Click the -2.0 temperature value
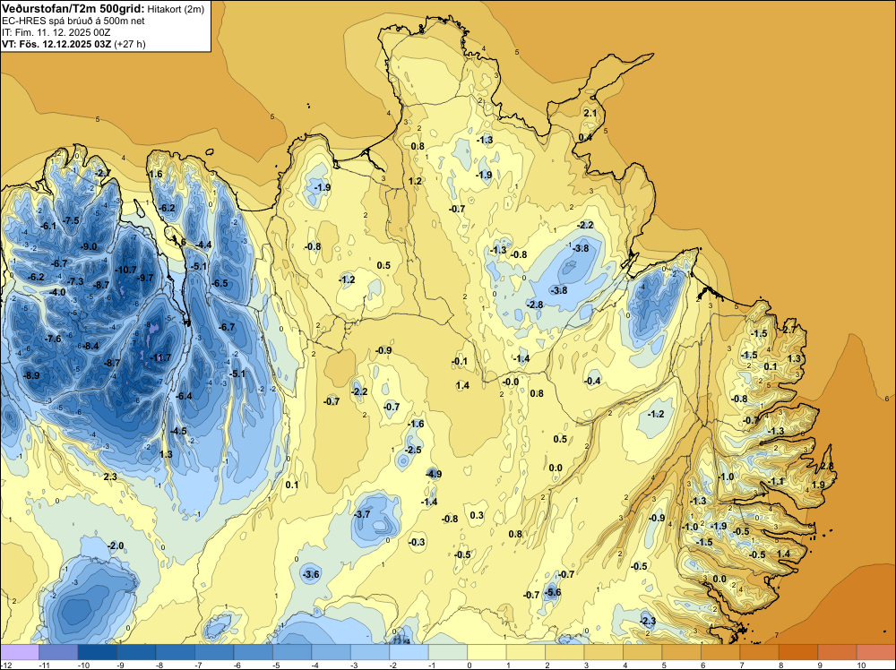896x670 pixels. [116, 546]
